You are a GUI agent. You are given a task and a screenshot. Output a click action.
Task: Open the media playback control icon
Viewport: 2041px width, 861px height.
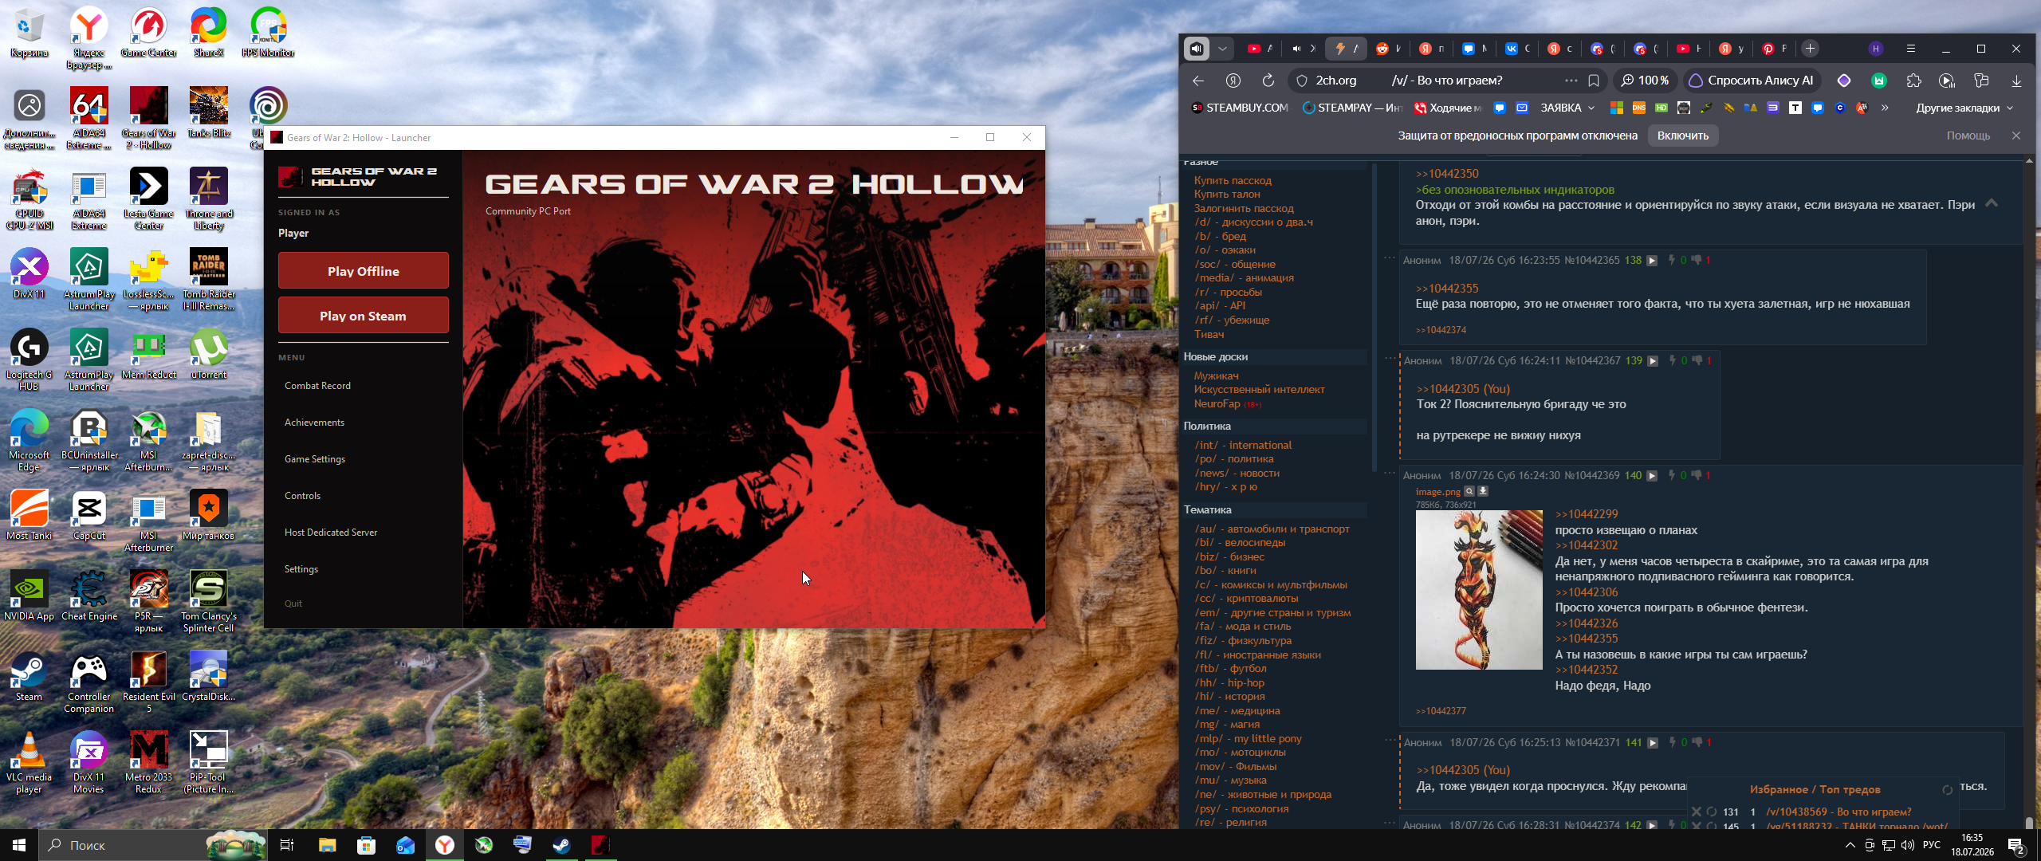coord(1947,81)
